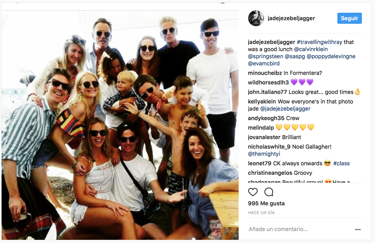
Task: Visit the @calvinrklein mention
Action: coord(311,49)
